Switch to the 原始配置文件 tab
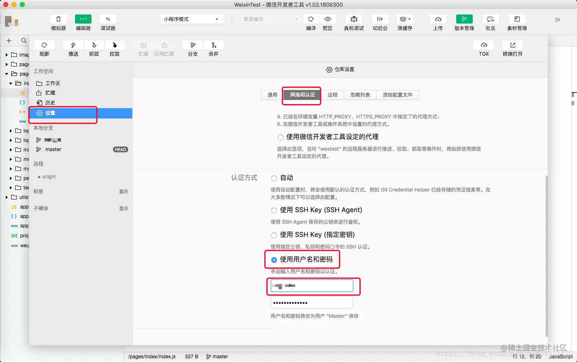Screen dimensions: 577x362 point(398,95)
